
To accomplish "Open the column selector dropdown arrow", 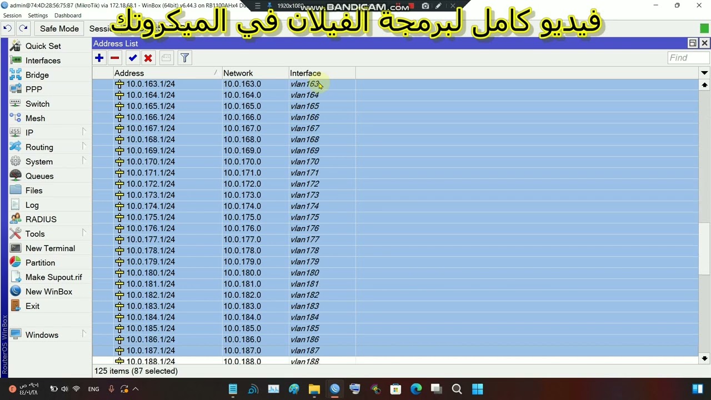I will pyautogui.click(x=704, y=73).
